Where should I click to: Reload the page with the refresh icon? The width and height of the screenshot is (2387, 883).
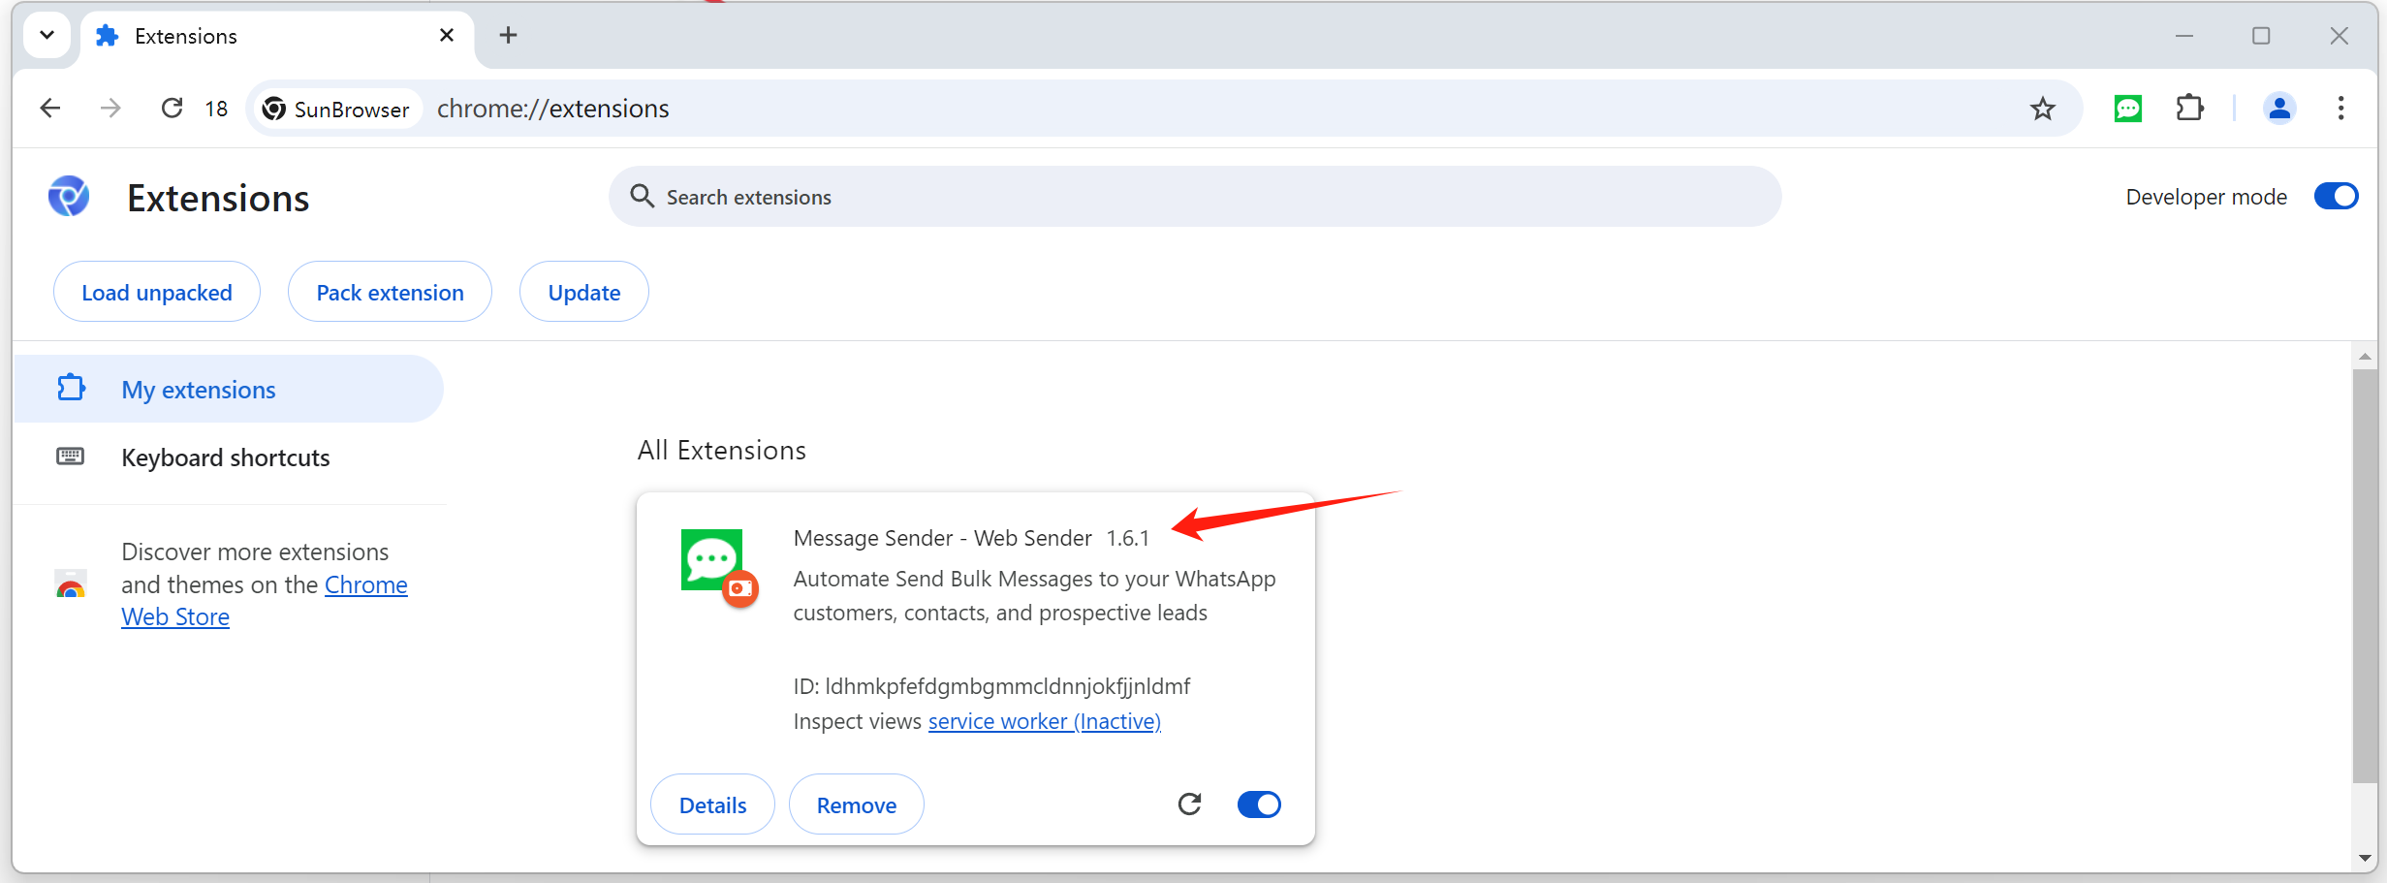172,109
